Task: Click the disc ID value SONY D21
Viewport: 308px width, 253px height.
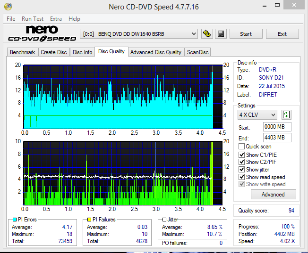Action: pos(271,78)
